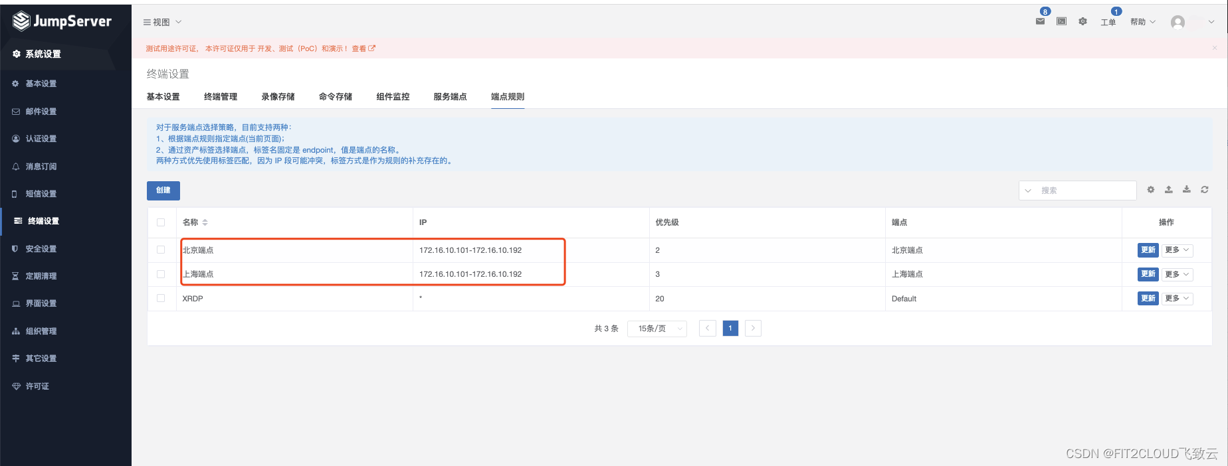Viewport: 1228px width, 466px height.
Task: Click the 北京端点 name cell
Action: [198, 250]
